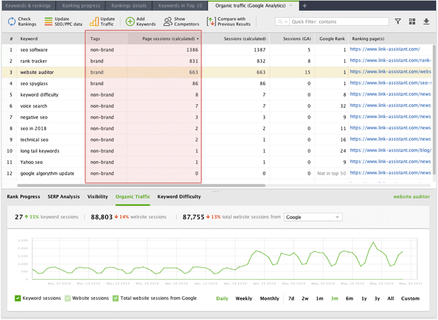The image size is (438, 320).
Task: Toggle Total website sessions from Google checkbox
Action: tap(115, 298)
